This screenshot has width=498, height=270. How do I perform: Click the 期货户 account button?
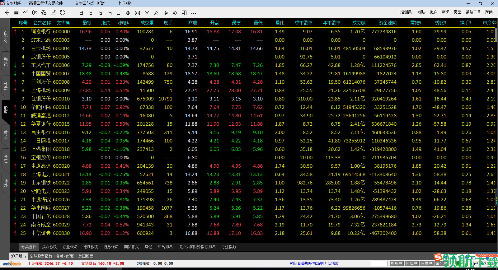tap(396, 263)
